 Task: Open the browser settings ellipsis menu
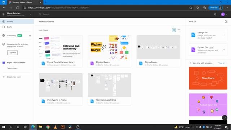[227, 8]
